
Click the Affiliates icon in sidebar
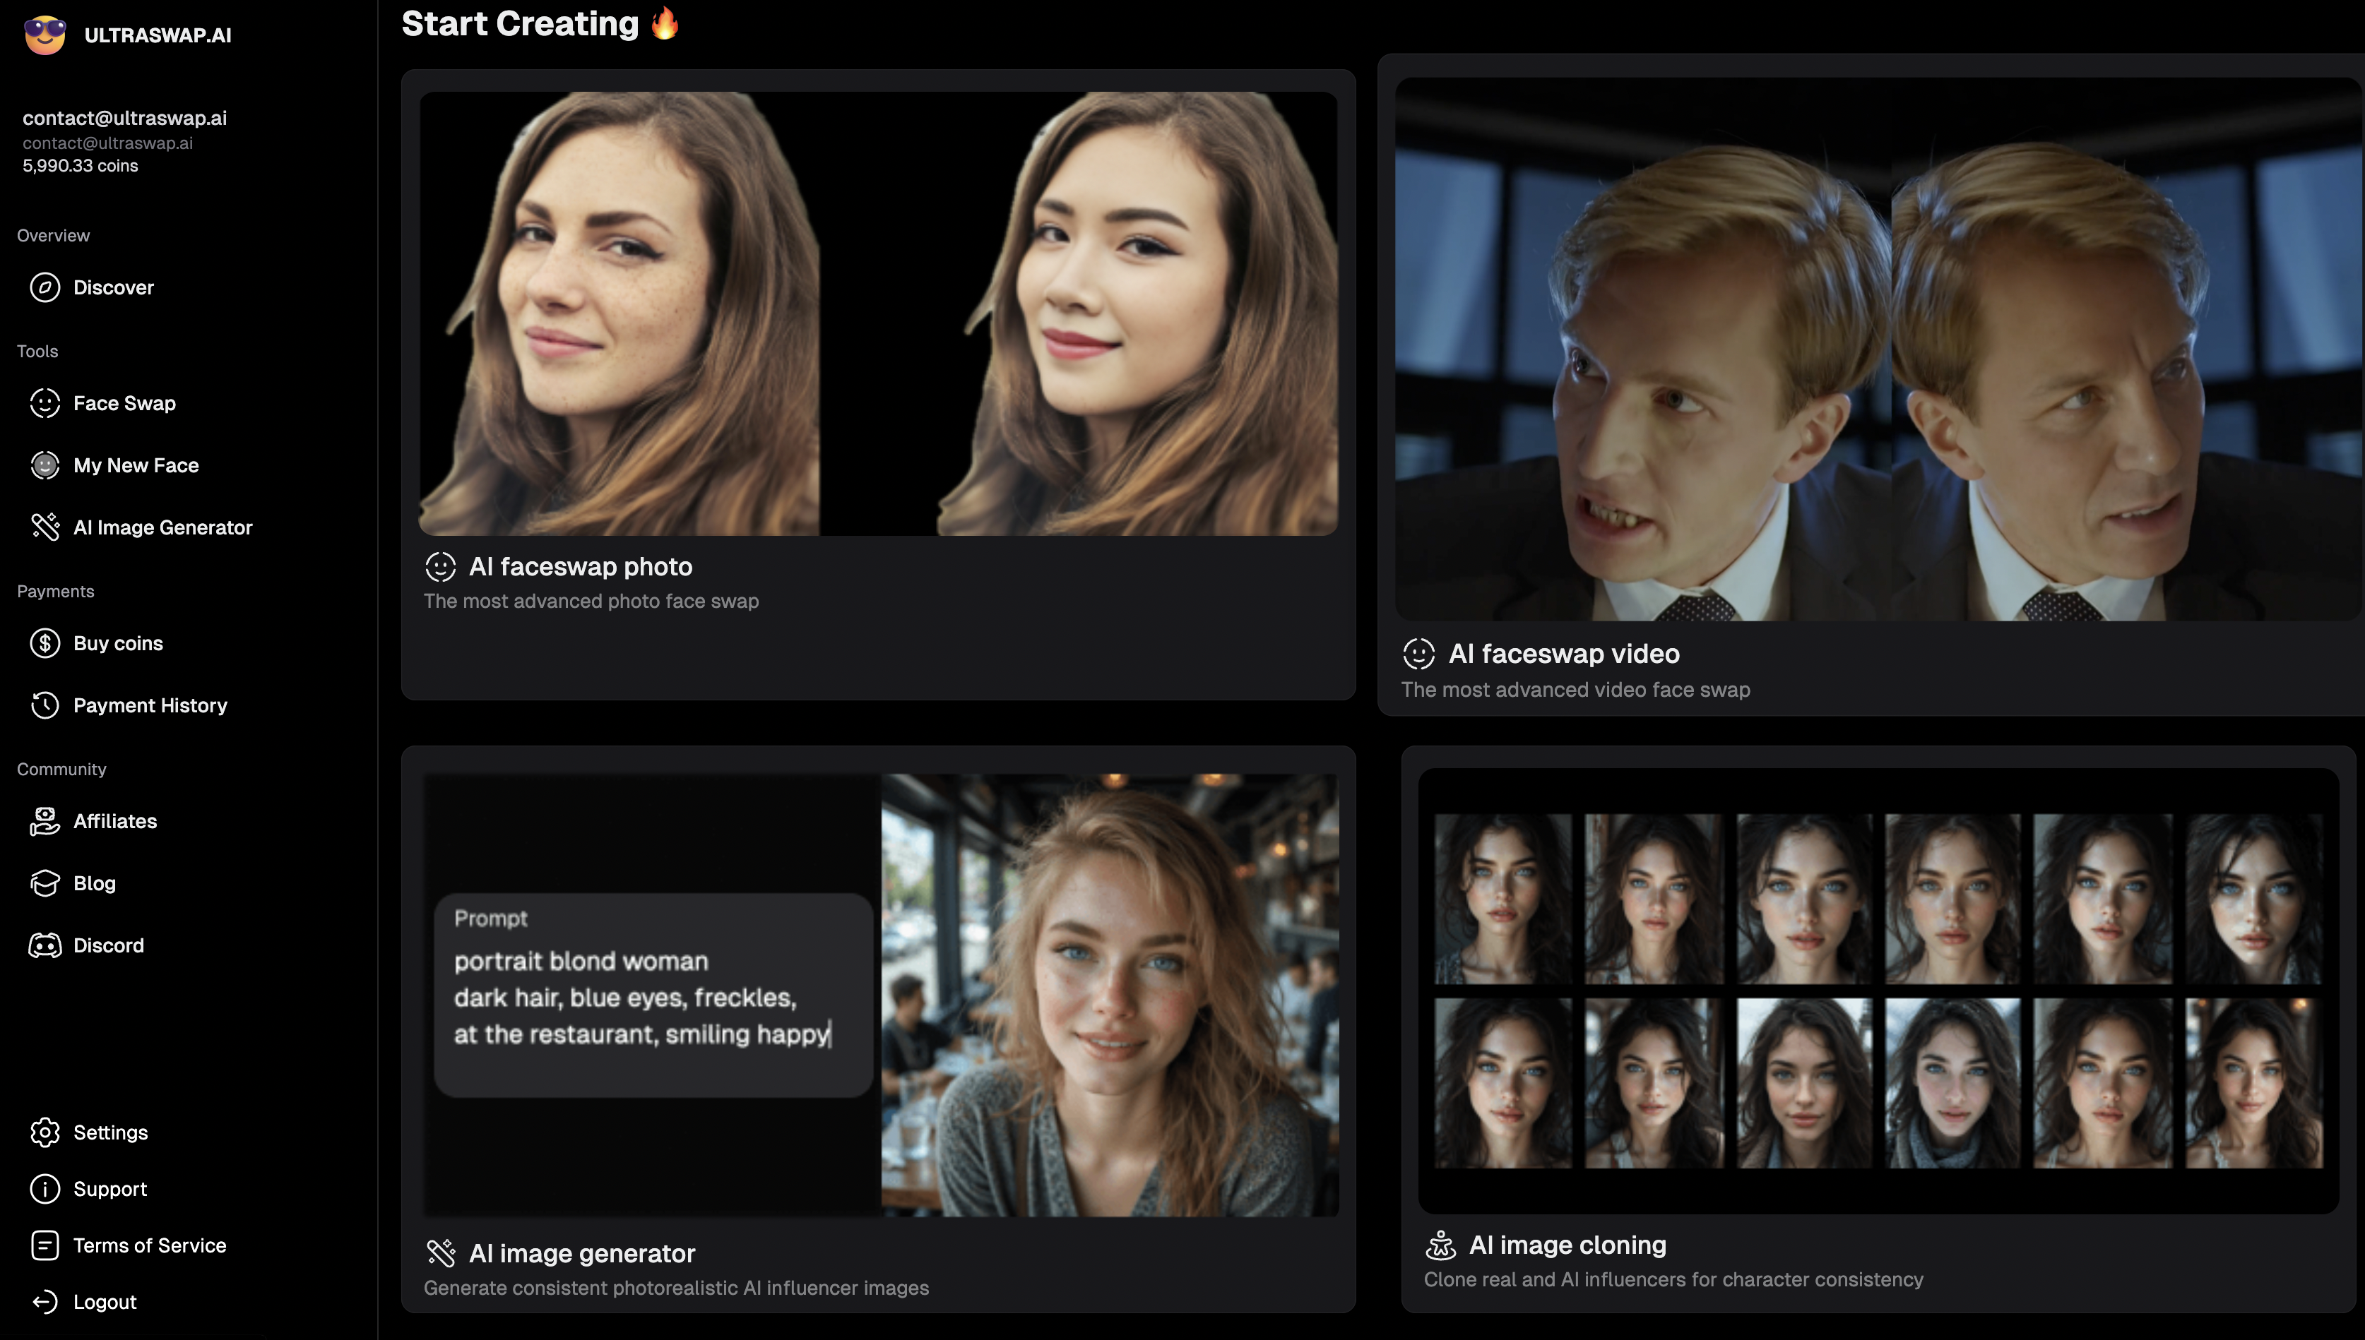(45, 821)
